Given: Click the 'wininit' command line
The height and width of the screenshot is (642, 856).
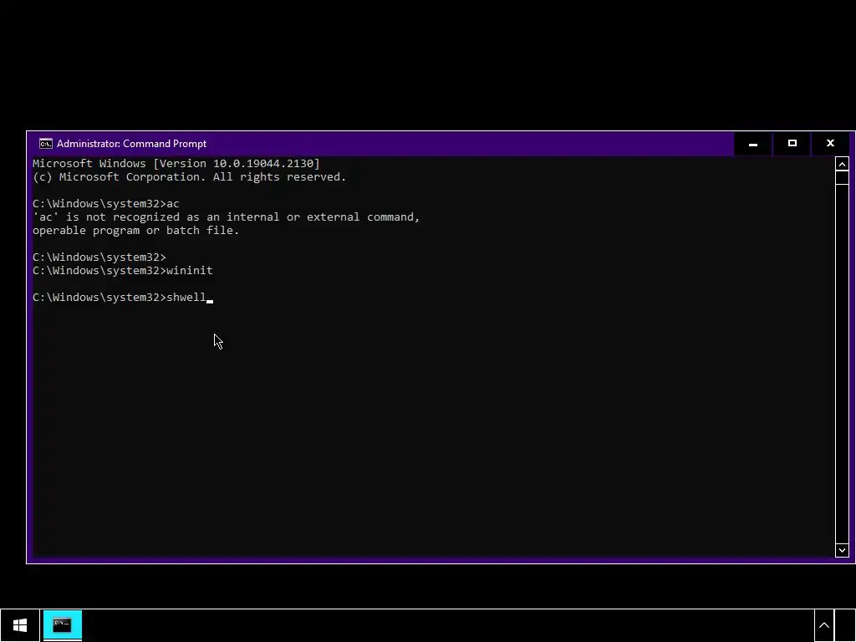Looking at the screenshot, I should [123, 270].
